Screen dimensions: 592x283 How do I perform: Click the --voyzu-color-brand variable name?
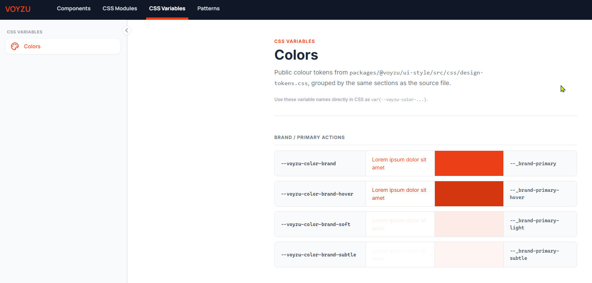point(309,164)
